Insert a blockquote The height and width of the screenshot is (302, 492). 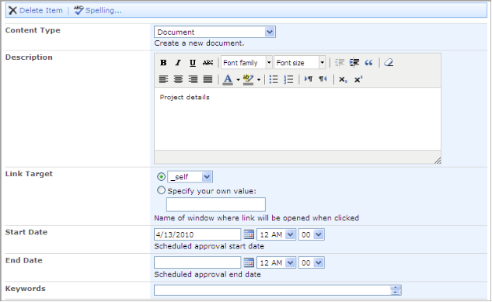pos(368,63)
